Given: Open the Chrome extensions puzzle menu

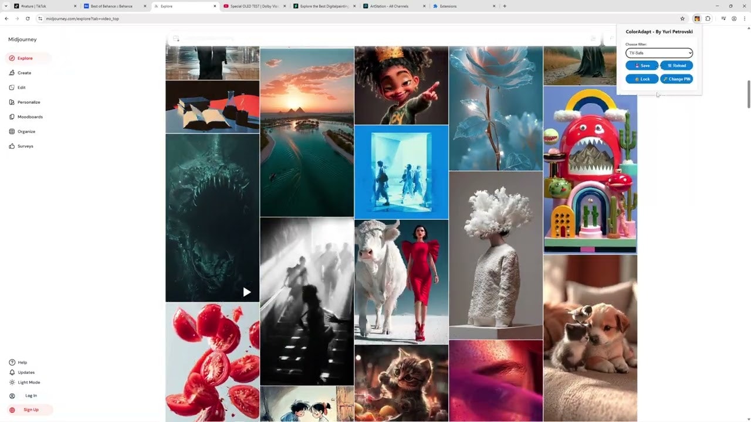Looking at the screenshot, I should tap(707, 18).
